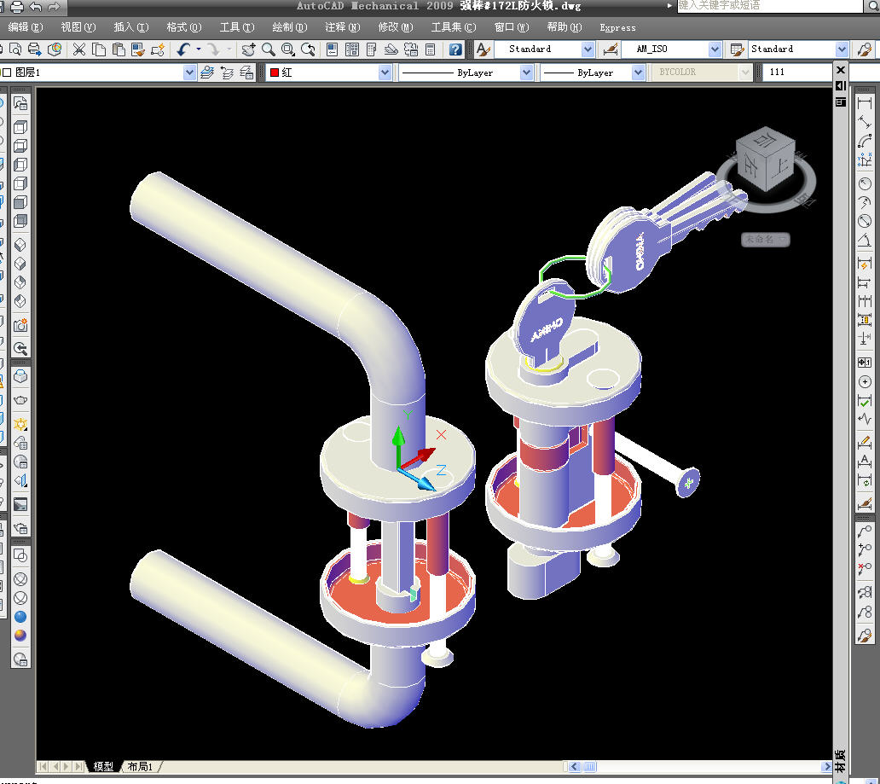Click the Create Camera icon

point(20,325)
